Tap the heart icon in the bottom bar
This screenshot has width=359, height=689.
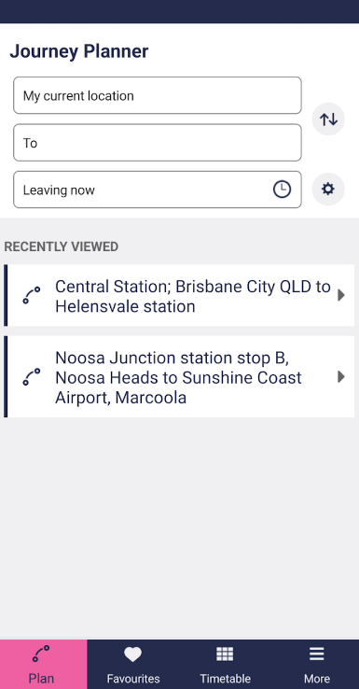[132, 655]
